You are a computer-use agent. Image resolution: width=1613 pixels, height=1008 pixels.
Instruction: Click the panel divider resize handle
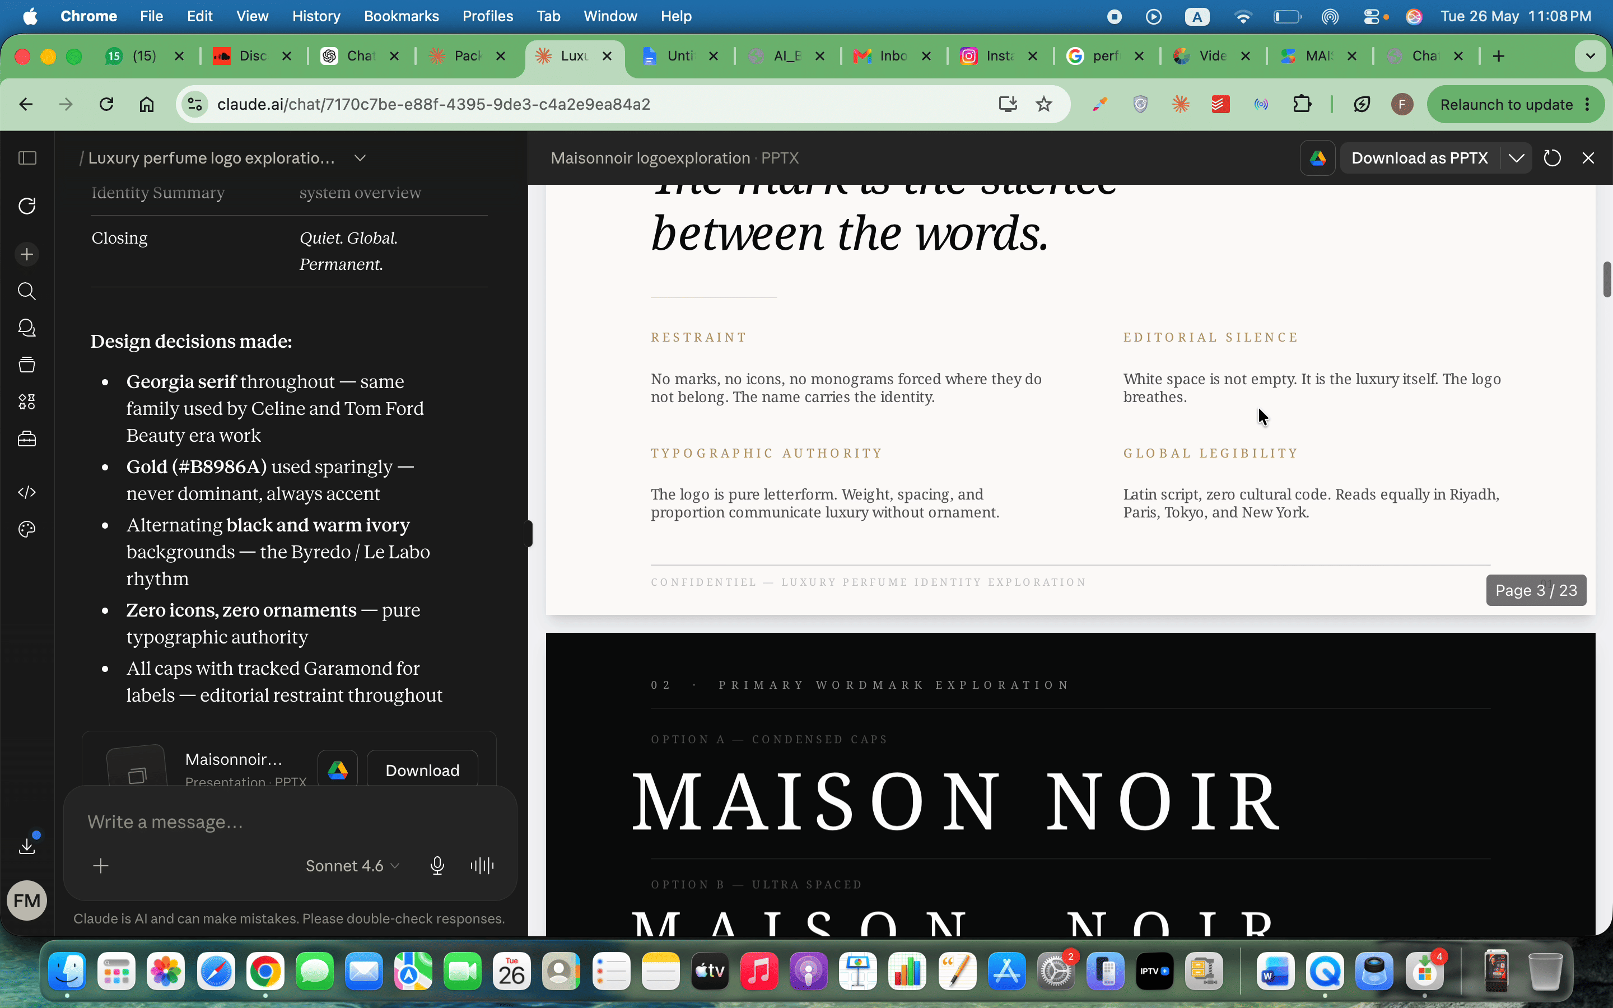tap(529, 533)
